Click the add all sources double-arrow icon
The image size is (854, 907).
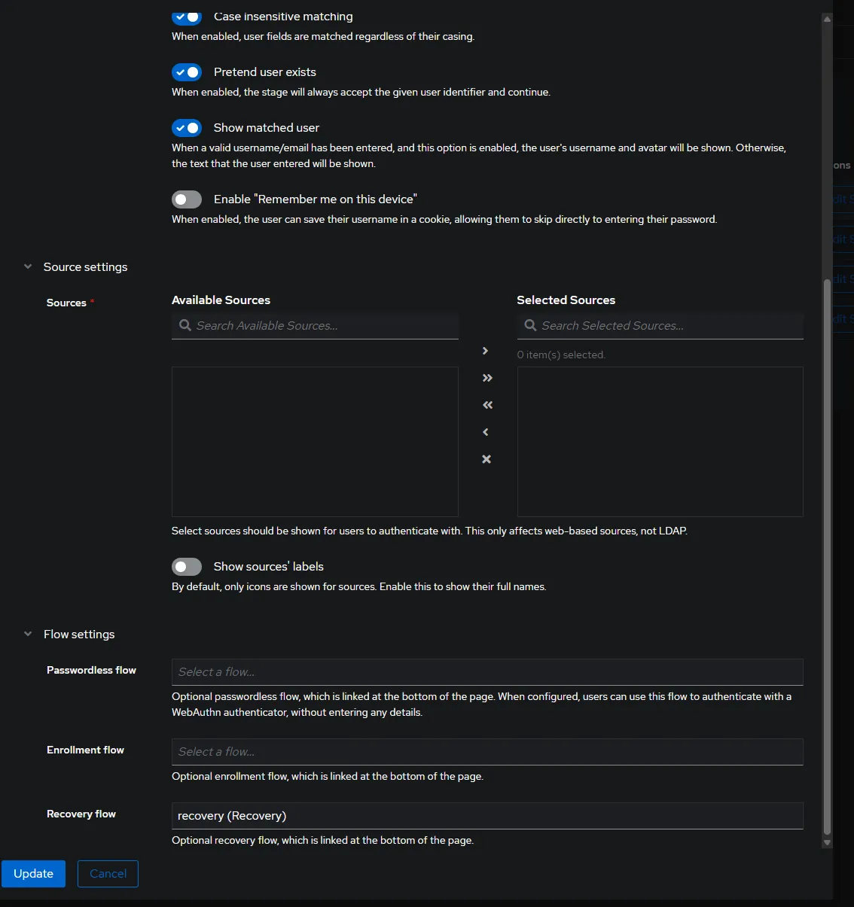(x=487, y=378)
